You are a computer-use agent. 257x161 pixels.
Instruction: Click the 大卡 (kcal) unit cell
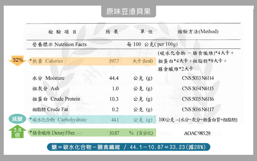143,61
